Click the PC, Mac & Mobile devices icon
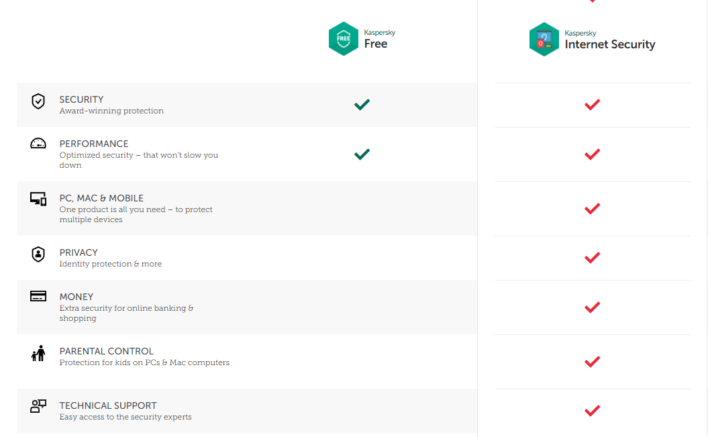 pos(38,199)
